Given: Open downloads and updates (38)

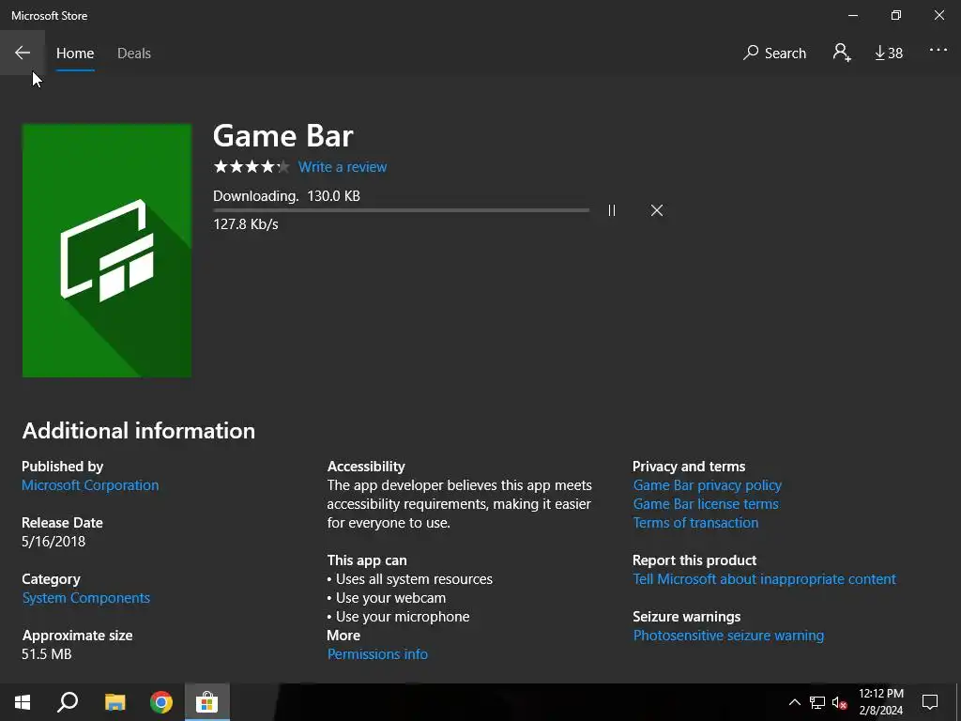Looking at the screenshot, I should coord(889,54).
